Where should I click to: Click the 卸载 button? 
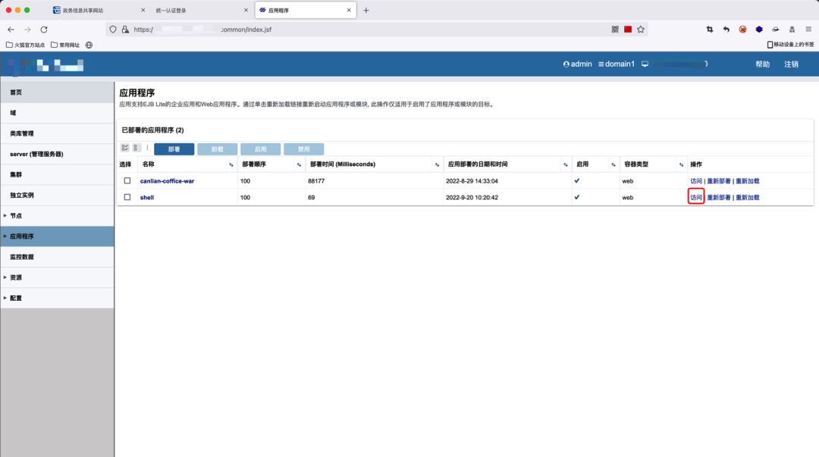[218, 149]
